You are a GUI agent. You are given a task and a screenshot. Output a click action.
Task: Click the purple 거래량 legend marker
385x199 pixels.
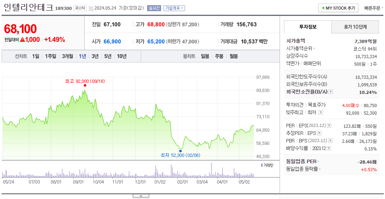click(262, 165)
